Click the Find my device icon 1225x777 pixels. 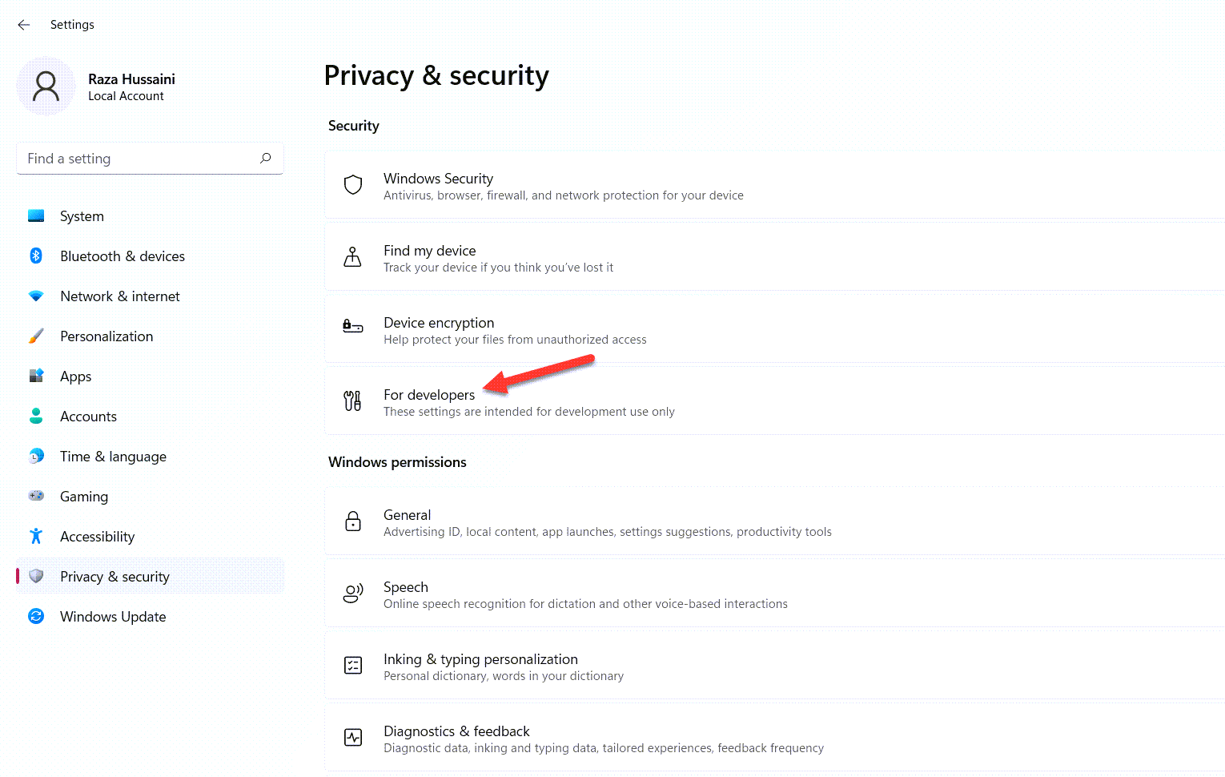coord(352,257)
